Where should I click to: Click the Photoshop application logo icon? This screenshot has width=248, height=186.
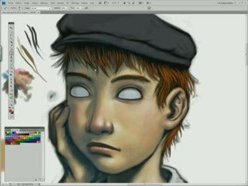[4, 3]
